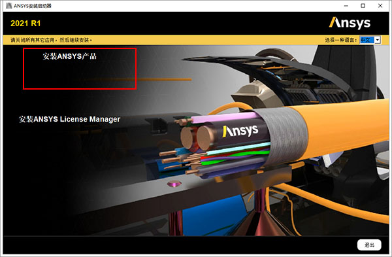Click the 安装ANSYS产品 install link

coord(69,56)
